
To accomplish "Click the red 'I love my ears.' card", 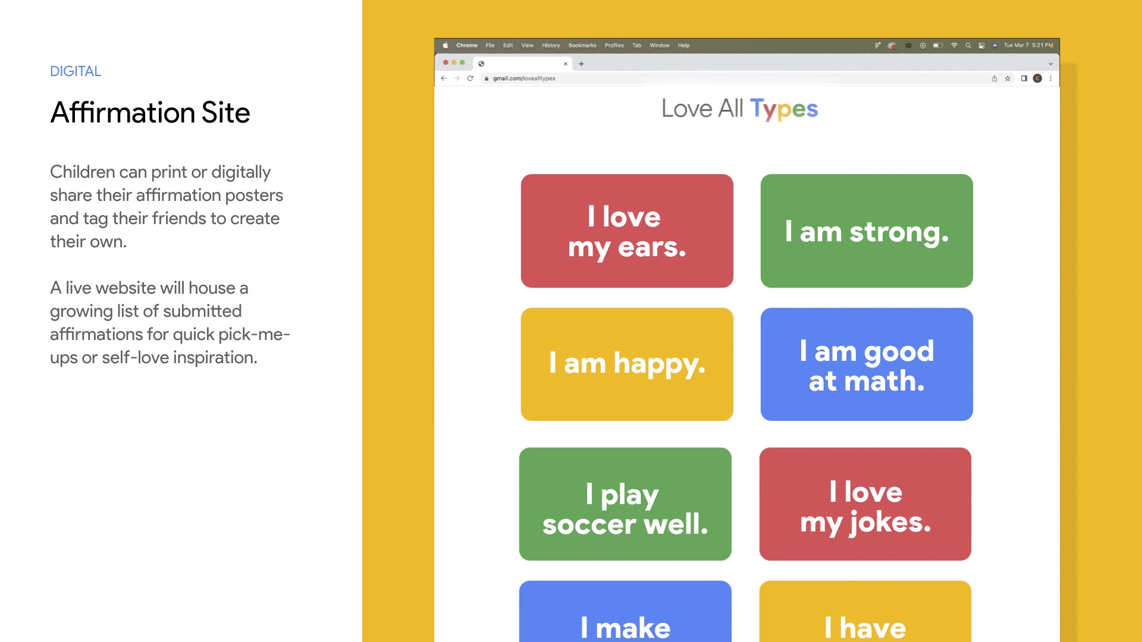I will (x=627, y=231).
